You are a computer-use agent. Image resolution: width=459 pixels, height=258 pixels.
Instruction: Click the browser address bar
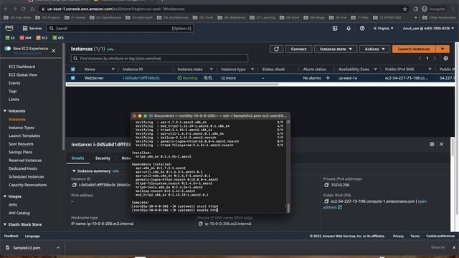(222, 9)
